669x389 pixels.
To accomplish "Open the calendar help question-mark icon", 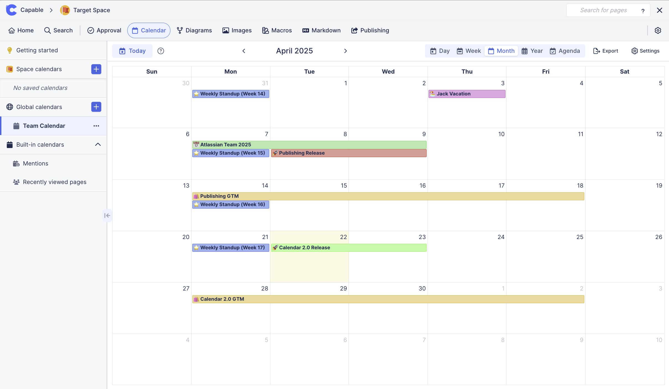I will pyautogui.click(x=160, y=51).
